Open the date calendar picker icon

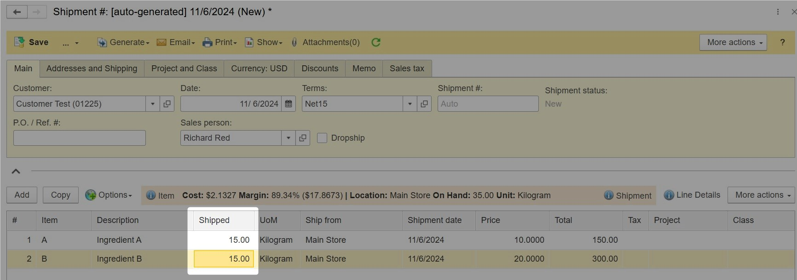(x=289, y=104)
